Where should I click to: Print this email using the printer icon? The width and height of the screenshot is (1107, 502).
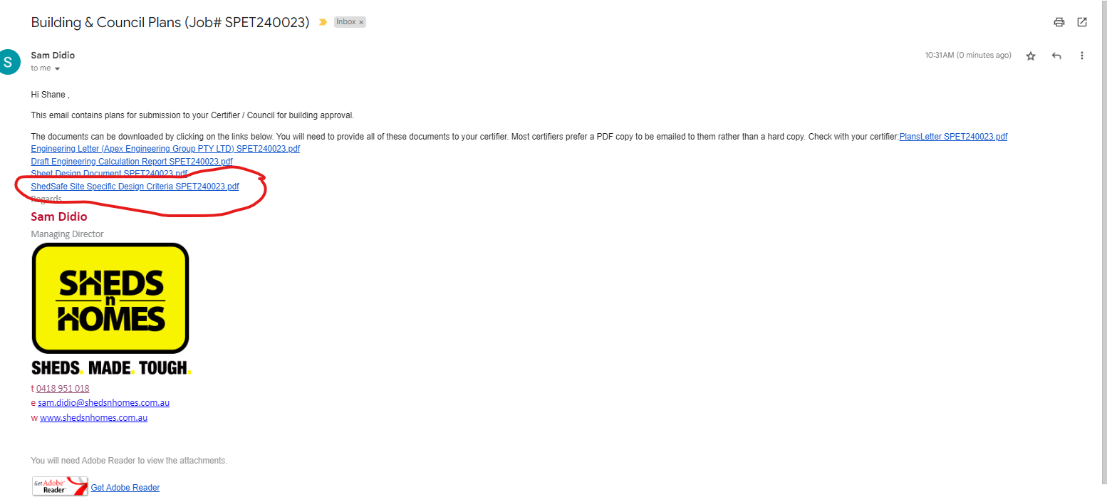pyautogui.click(x=1059, y=22)
